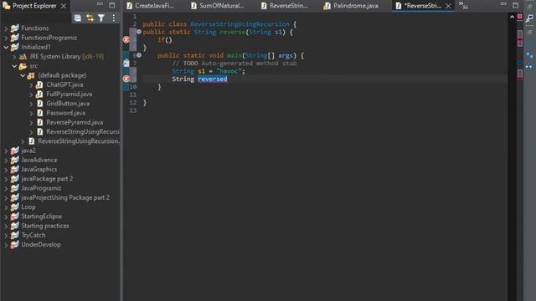
Task: Select GridButton.java file
Action: pyautogui.click(x=68, y=104)
